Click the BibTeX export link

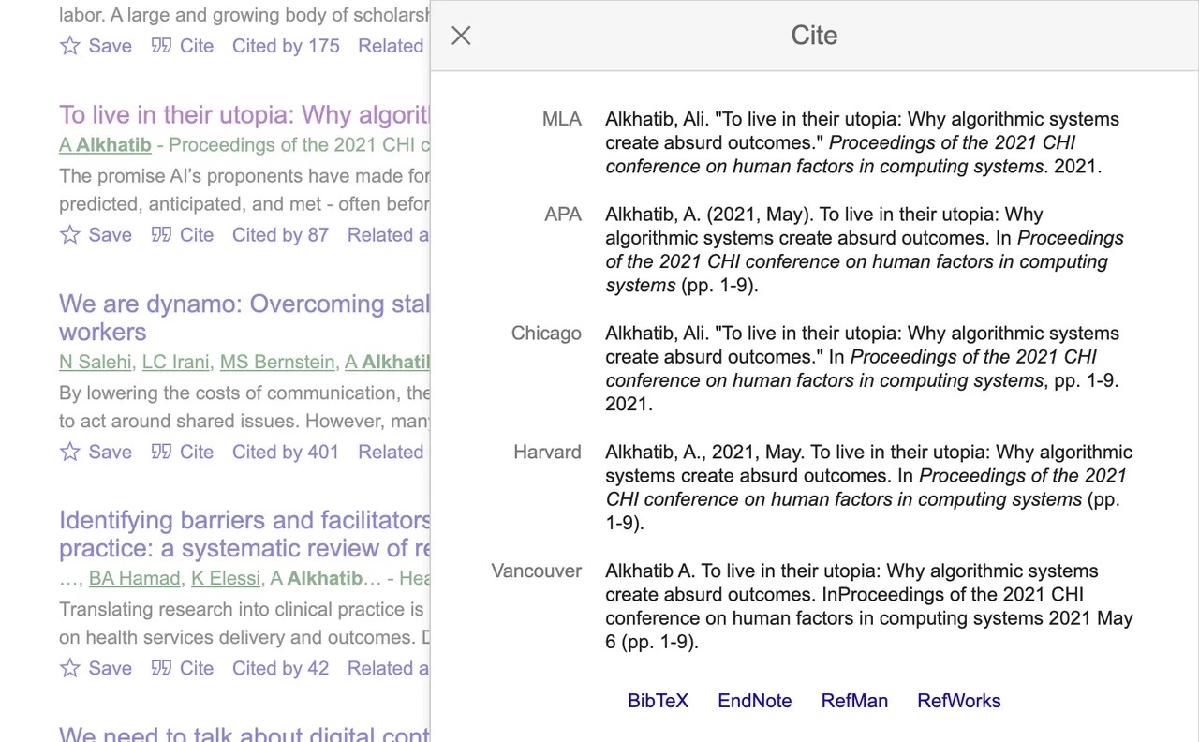tap(658, 701)
